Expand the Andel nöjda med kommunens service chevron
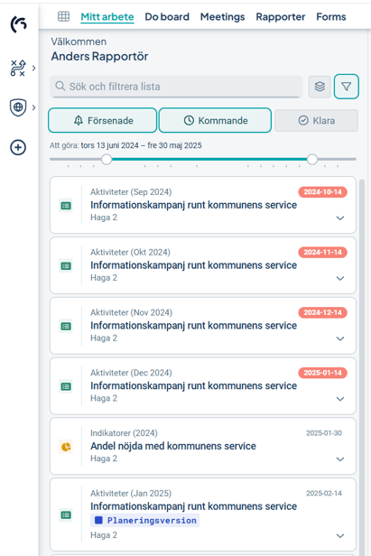371x556 pixels. tap(340, 459)
